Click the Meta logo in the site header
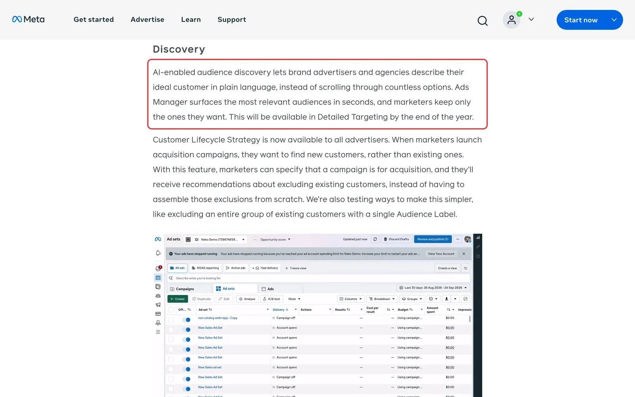This screenshot has height=397, width=635. [x=28, y=19]
